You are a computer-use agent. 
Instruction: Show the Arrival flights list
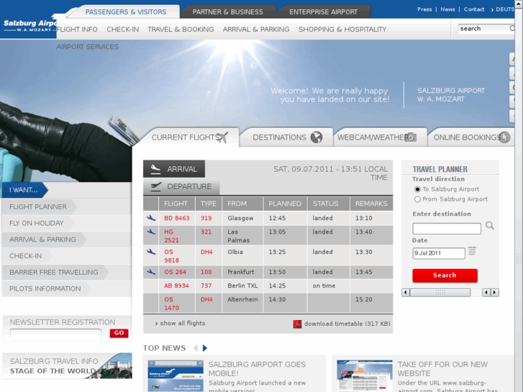click(x=174, y=169)
